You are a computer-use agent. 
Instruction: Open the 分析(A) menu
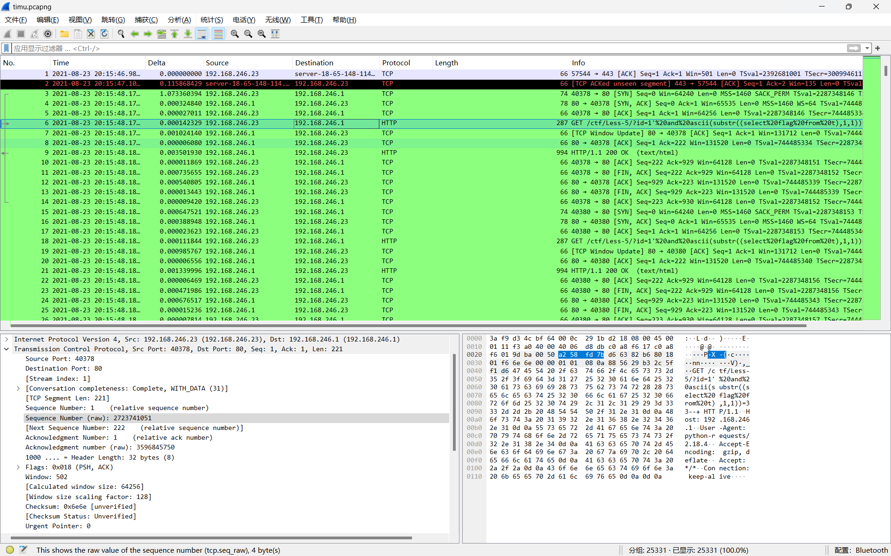pyautogui.click(x=179, y=20)
